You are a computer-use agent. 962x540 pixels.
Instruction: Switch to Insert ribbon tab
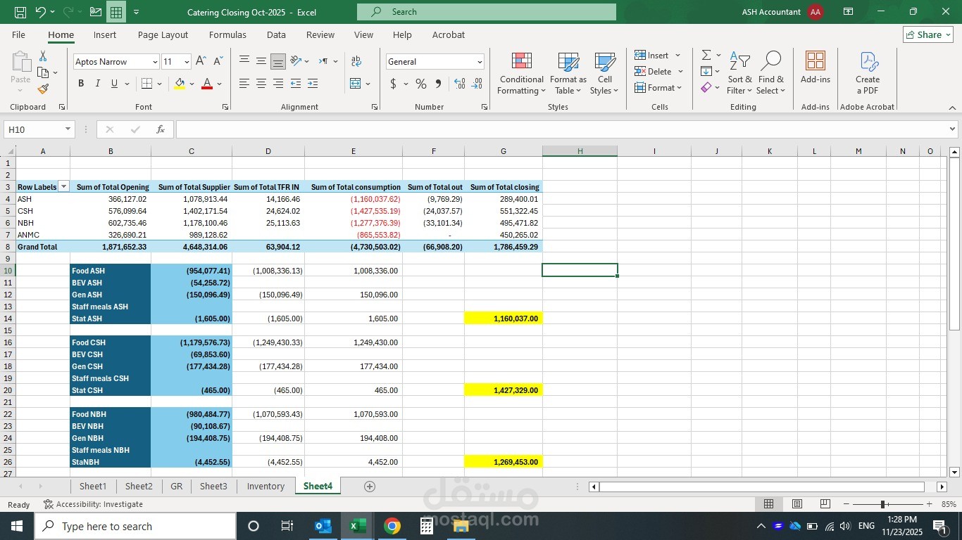pos(105,34)
